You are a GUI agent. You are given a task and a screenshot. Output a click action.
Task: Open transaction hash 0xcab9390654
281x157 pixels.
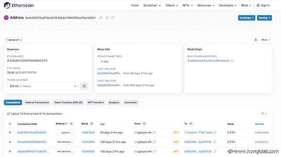pyautogui.click(x=33, y=142)
